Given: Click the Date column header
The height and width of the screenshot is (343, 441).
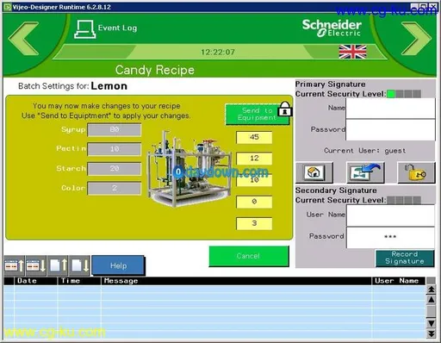Looking at the screenshot, I should 35,281.
